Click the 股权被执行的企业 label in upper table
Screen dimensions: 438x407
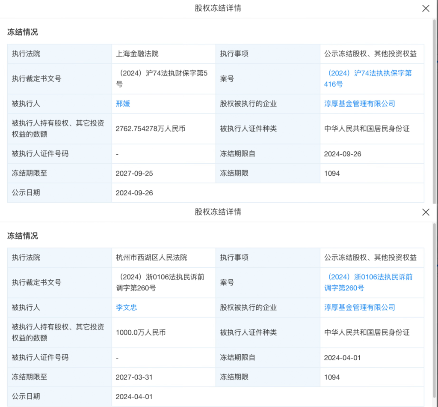pyautogui.click(x=249, y=104)
